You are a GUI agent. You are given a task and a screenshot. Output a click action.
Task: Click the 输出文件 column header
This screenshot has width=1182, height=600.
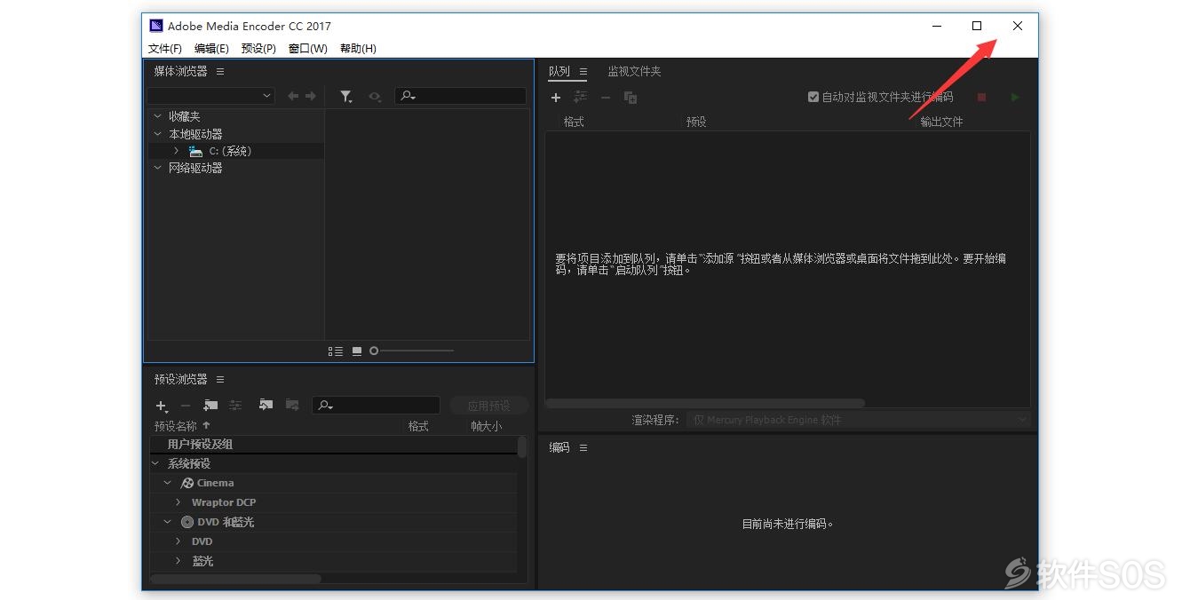(x=941, y=122)
